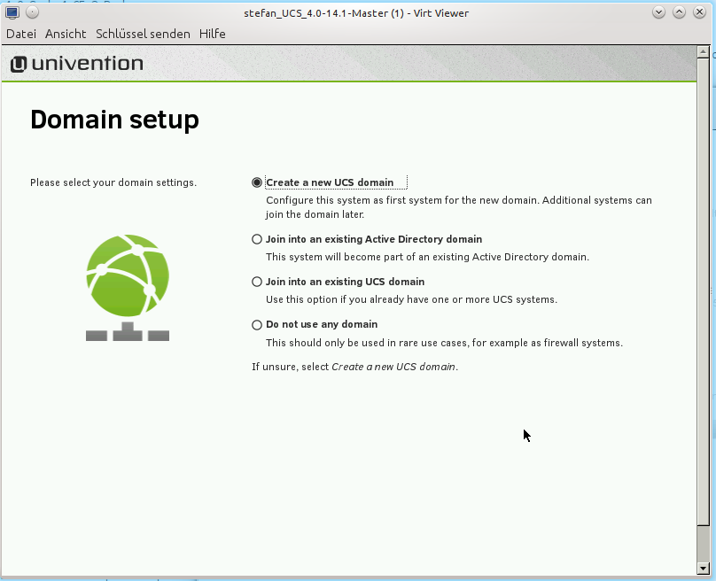Open the Ansicht menu
716x581 pixels.
tap(66, 34)
